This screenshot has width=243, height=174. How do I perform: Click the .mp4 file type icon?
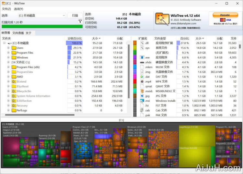coord(142,82)
